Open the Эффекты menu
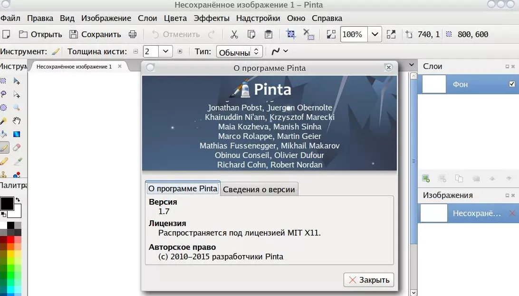Screen dimensions: 519x296 211,18
